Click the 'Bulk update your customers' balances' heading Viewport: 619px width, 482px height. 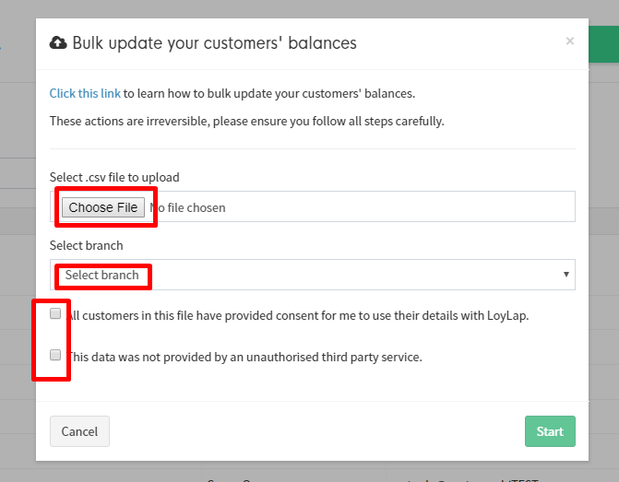214,43
